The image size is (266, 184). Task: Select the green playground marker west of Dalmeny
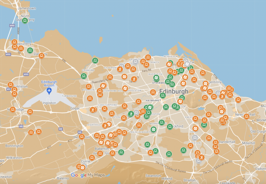[x=30, y=50]
